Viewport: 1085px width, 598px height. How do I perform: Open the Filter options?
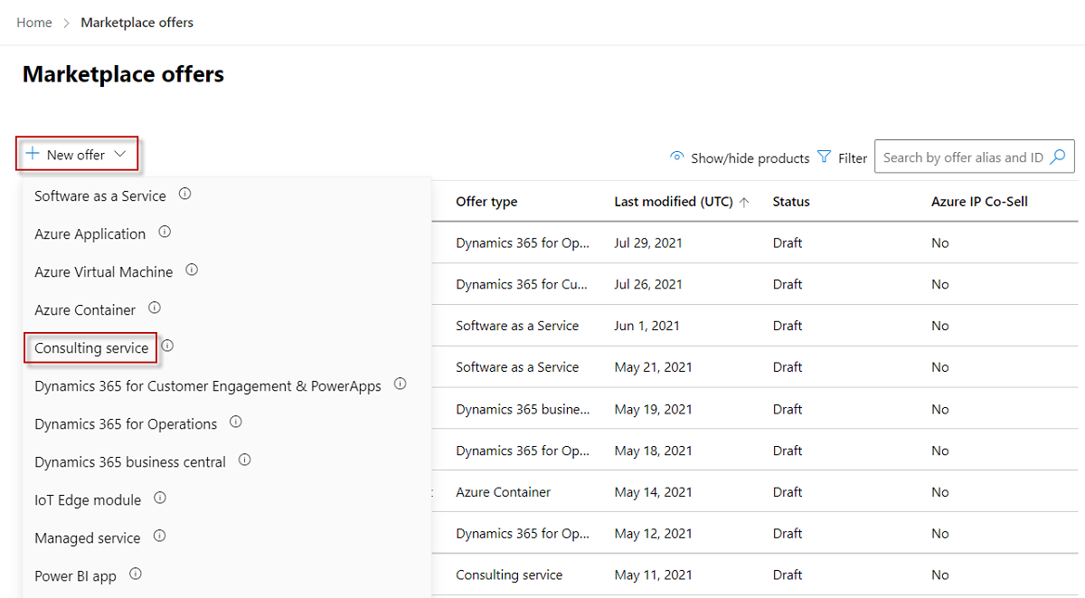(842, 157)
